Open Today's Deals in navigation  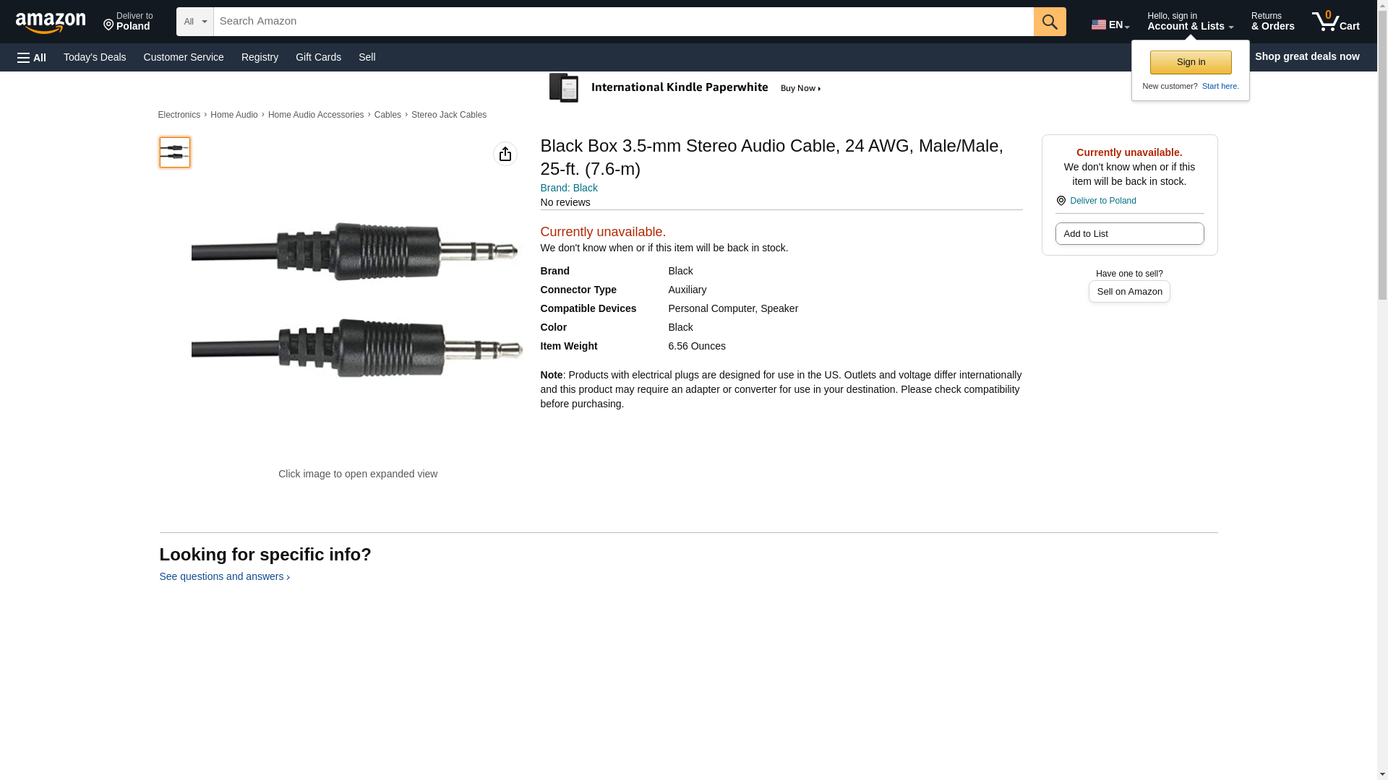(95, 57)
